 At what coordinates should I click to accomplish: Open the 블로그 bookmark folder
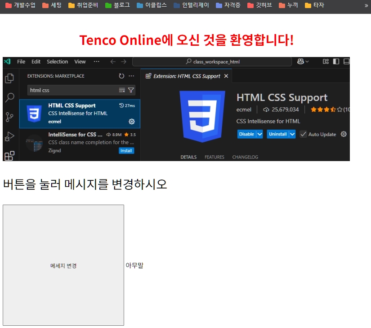[x=117, y=5]
